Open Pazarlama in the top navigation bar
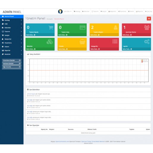Screen dimensions: 153x153 [122, 11]
